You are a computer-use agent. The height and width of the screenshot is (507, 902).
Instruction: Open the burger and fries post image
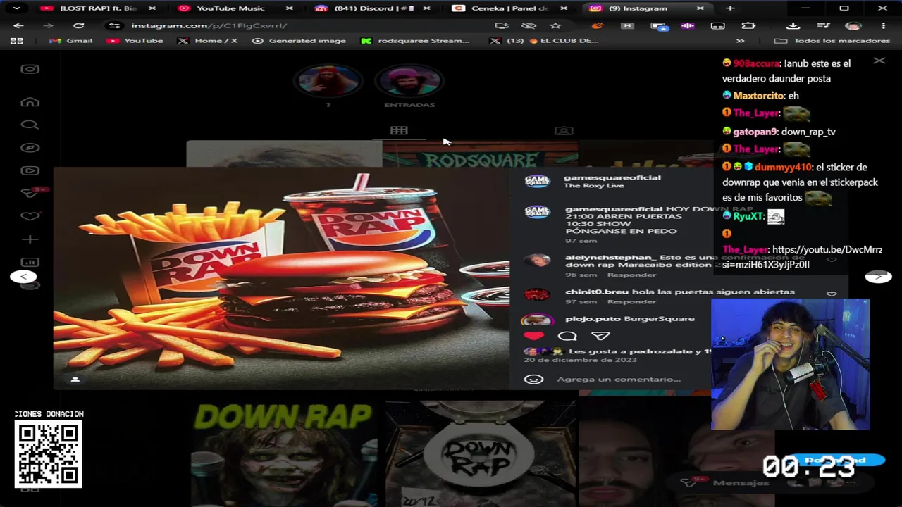[281, 278]
